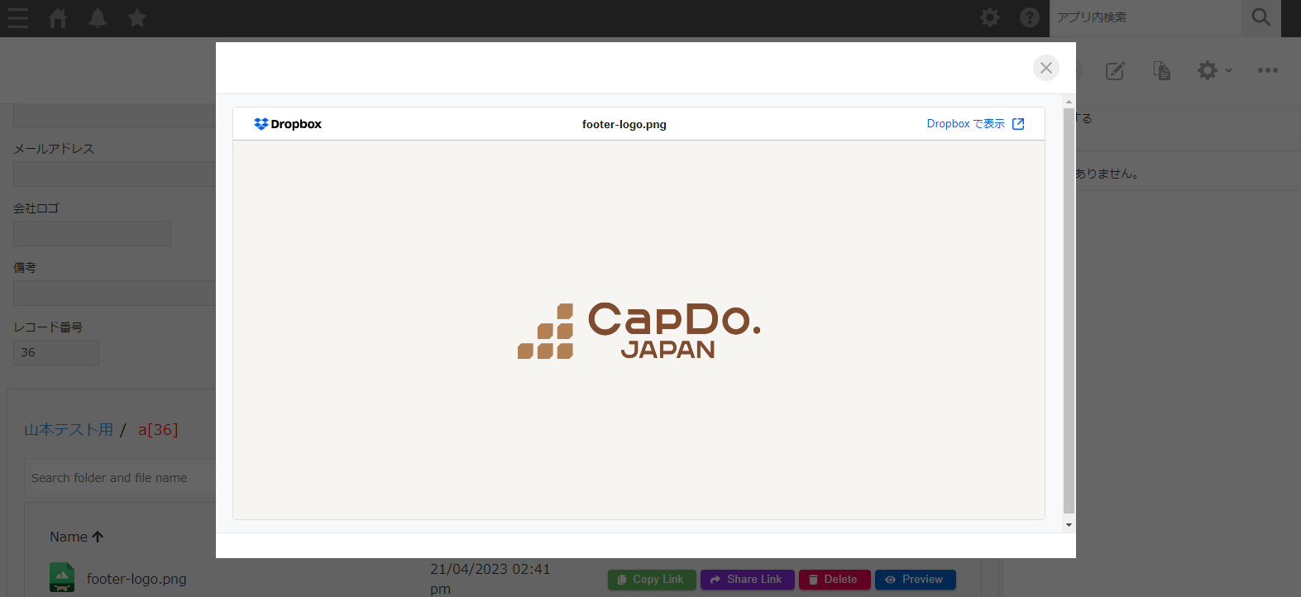This screenshot has width=1301, height=597.
Task: Click the preview dialog vertical scrollbar
Action: pyautogui.click(x=1069, y=310)
